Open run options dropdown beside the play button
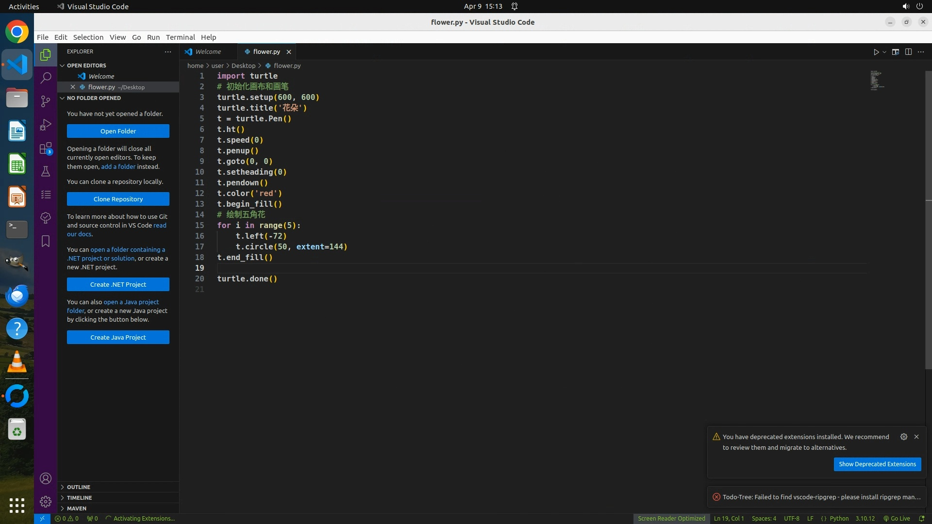Viewport: 932px width, 524px height. click(884, 52)
